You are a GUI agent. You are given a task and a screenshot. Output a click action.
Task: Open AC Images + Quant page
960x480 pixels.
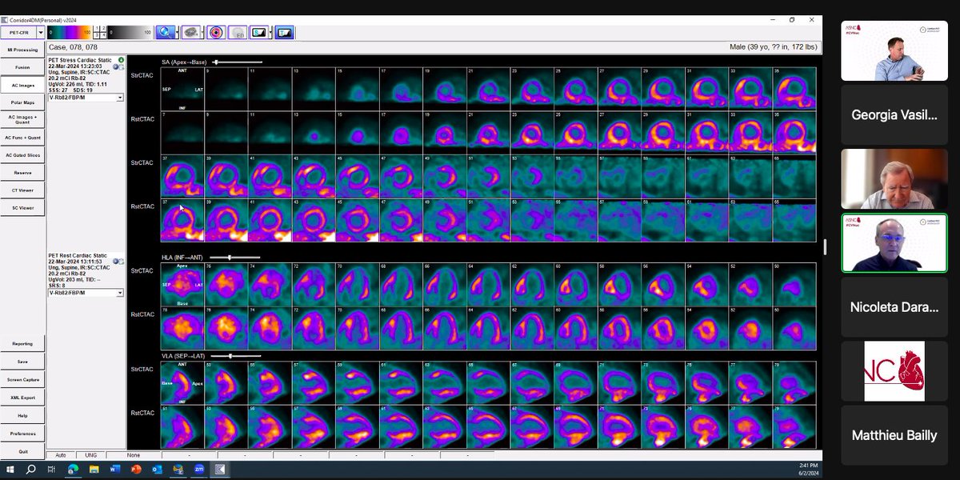tap(22, 120)
